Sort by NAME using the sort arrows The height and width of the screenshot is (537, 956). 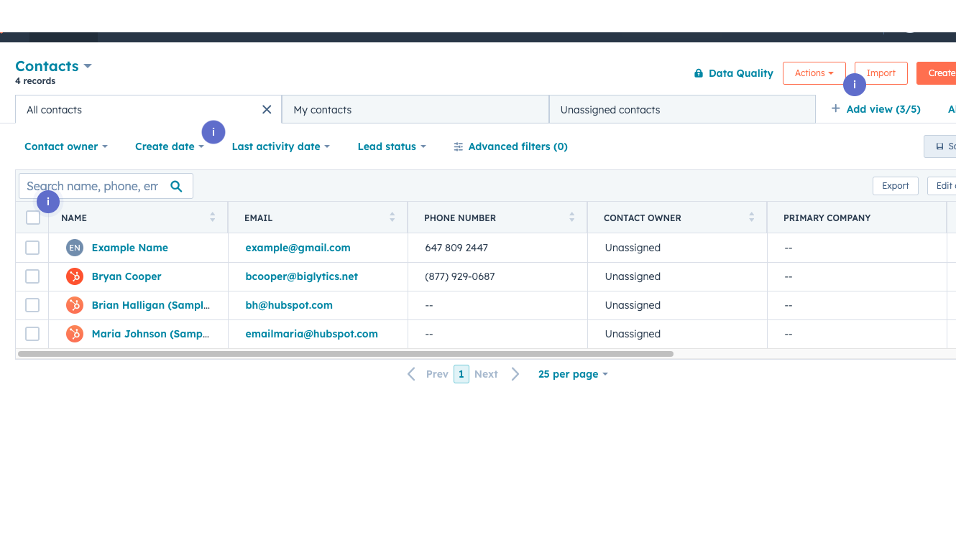(x=213, y=217)
